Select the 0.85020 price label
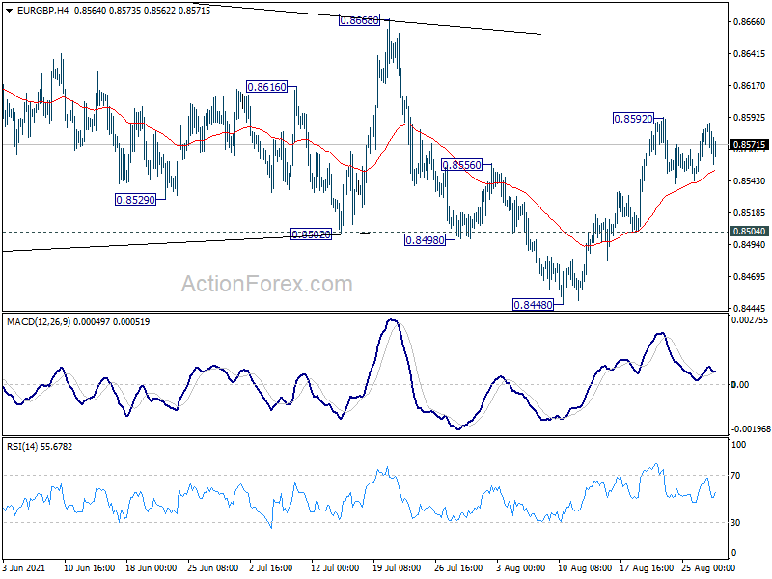Screen dimensions: 772x579 click(x=311, y=234)
